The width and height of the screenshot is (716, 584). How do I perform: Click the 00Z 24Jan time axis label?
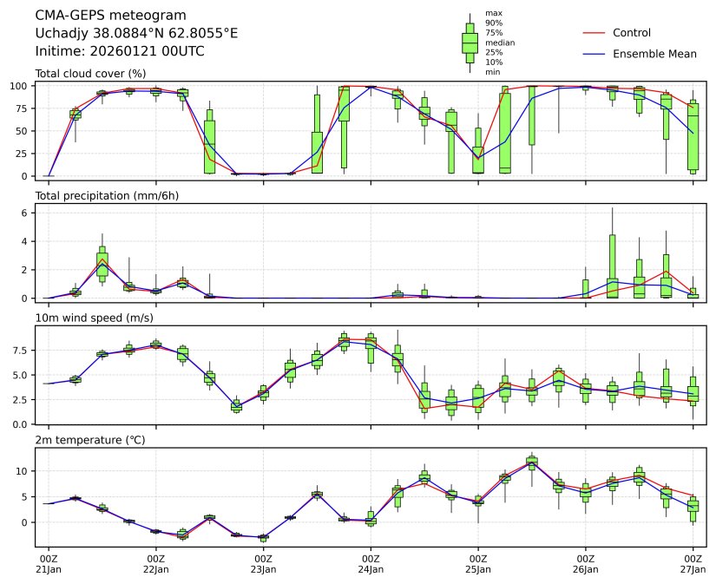coord(371,564)
